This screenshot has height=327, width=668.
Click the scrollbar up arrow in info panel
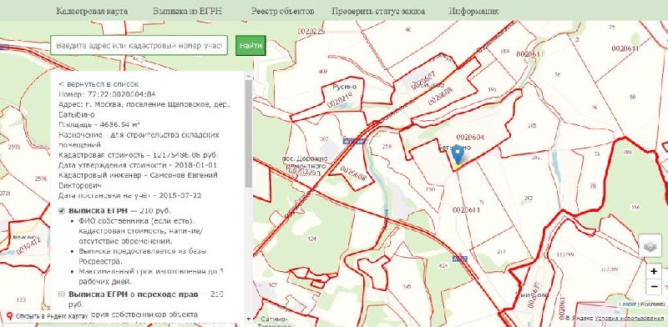coord(248,75)
